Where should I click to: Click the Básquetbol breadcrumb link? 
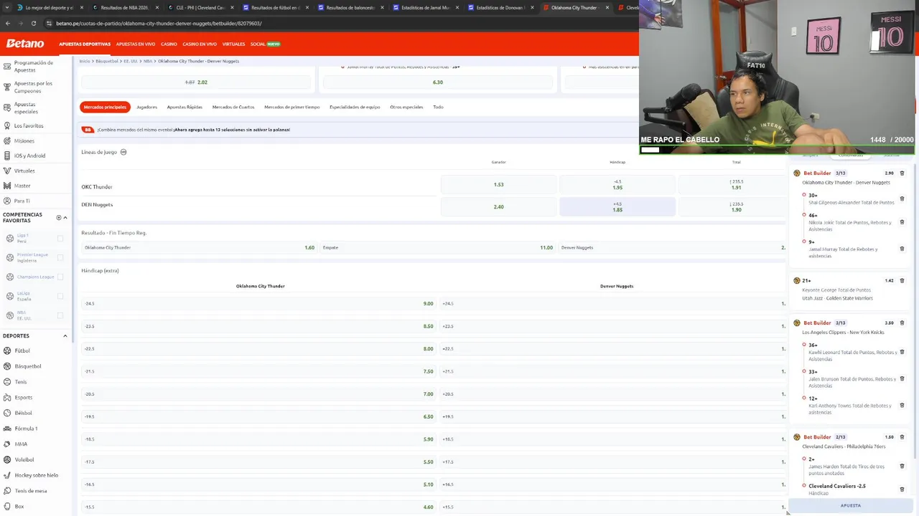click(x=107, y=61)
